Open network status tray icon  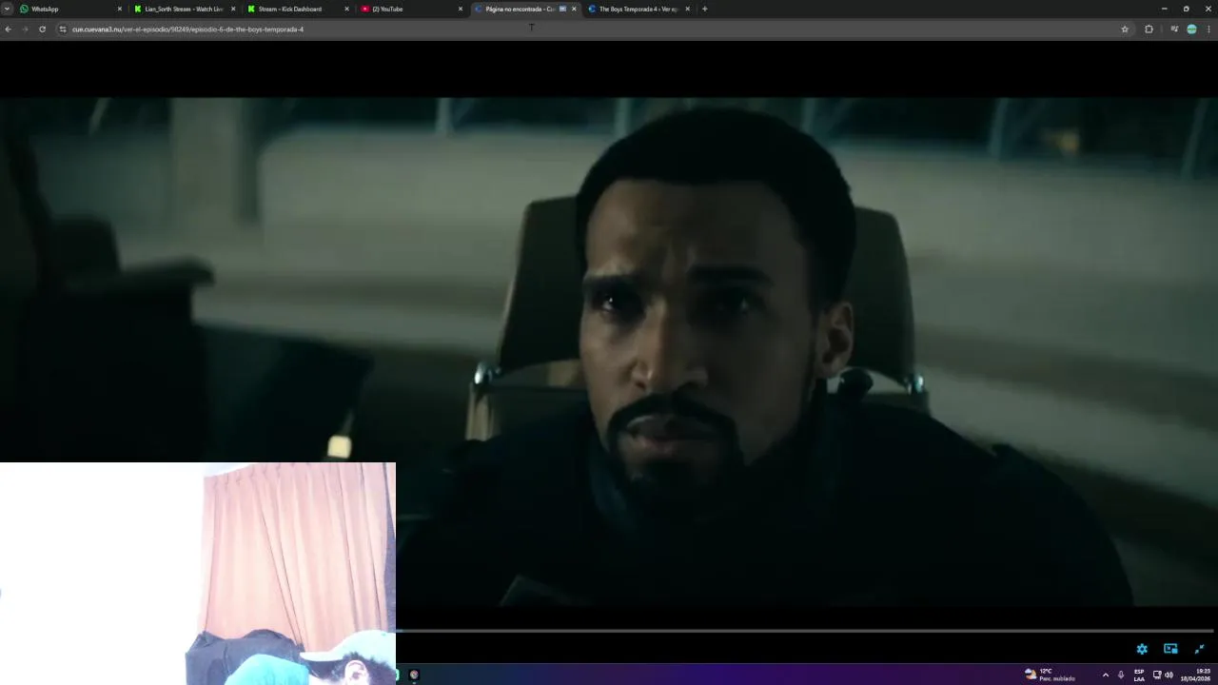pos(1157,675)
